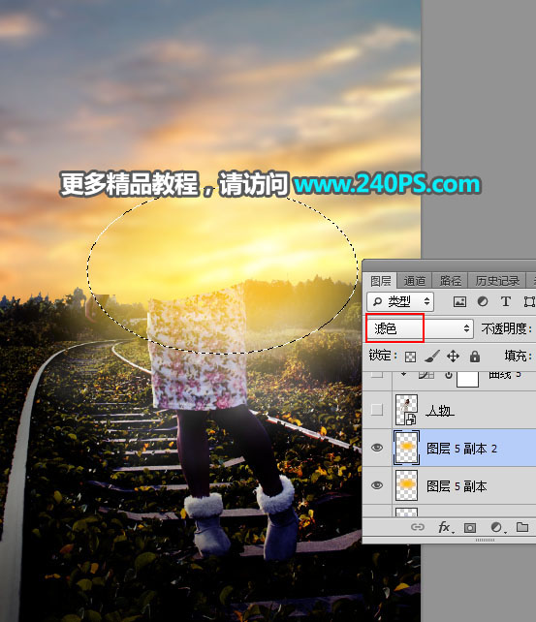Image resolution: width=536 pixels, height=622 pixels.
Task: Toggle lock transparent pixels
Action: pos(410,357)
